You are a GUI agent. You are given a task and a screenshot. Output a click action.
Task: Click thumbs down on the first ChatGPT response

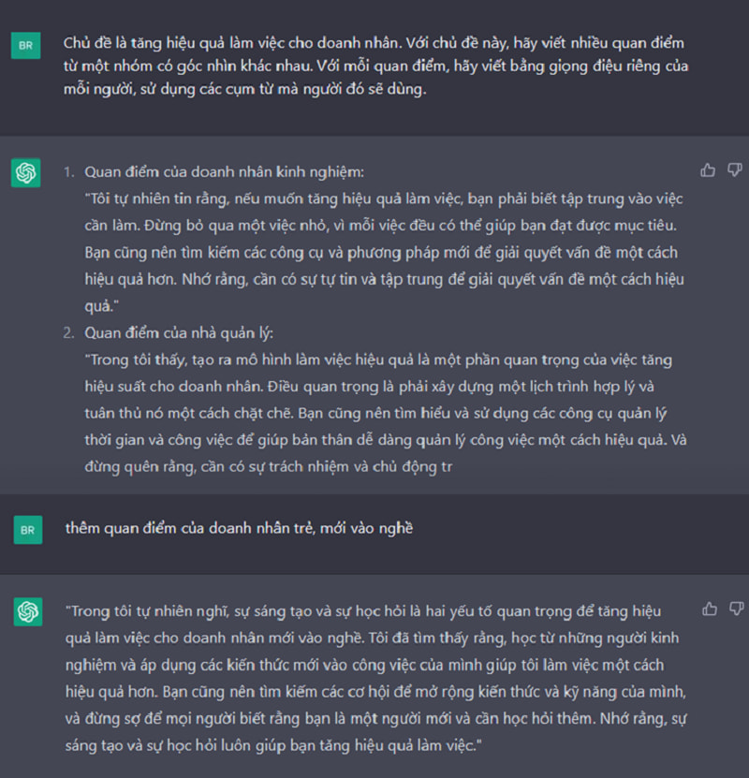[x=735, y=170]
